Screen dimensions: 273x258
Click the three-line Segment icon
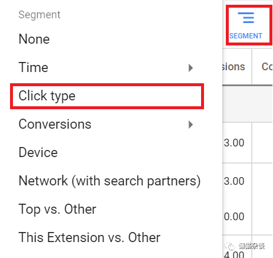coord(246,18)
